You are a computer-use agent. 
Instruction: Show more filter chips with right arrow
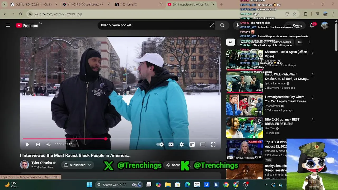point(309,42)
